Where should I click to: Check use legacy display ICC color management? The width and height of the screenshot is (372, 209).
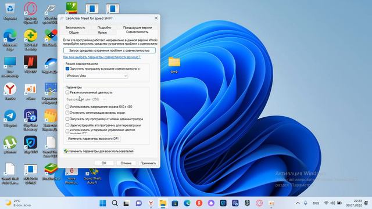67,131
